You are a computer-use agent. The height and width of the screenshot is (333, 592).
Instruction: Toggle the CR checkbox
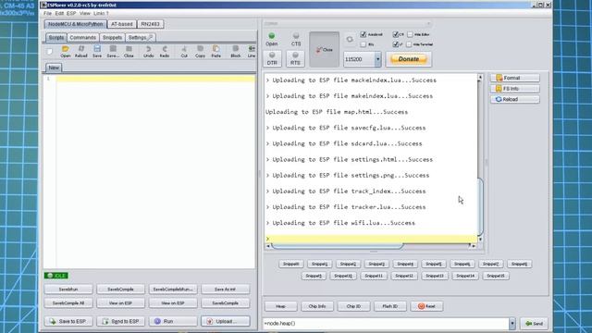pyautogui.click(x=395, y=34)
